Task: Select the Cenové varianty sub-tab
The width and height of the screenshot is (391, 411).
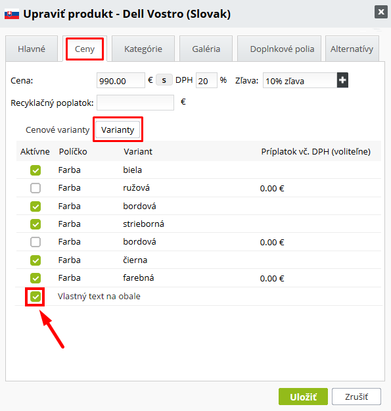Action: (x=58, y=130)
